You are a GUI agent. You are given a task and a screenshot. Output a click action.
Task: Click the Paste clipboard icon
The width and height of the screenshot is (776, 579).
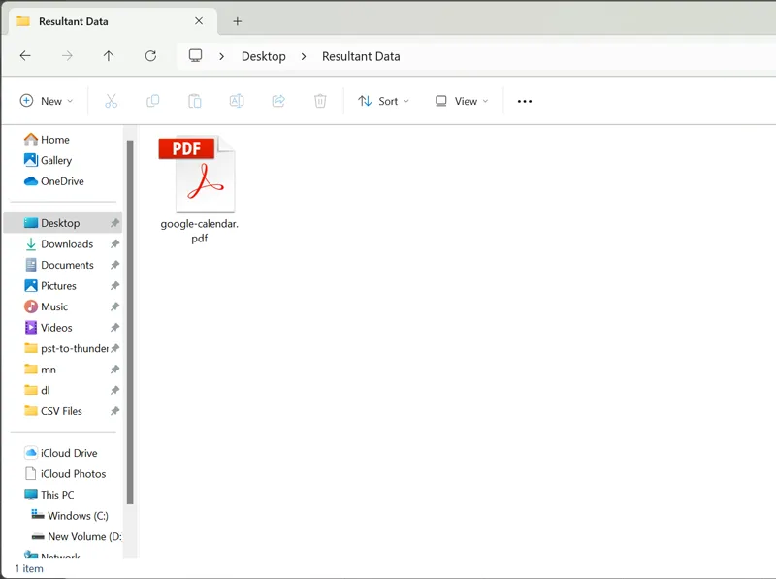click(x=194, y=101)
